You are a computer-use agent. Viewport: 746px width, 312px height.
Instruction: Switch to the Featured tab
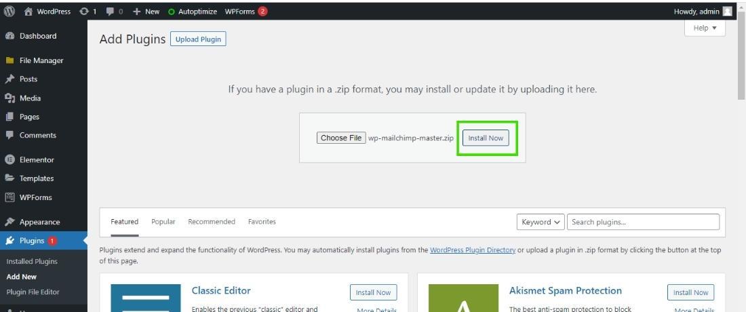click(125, 222)
